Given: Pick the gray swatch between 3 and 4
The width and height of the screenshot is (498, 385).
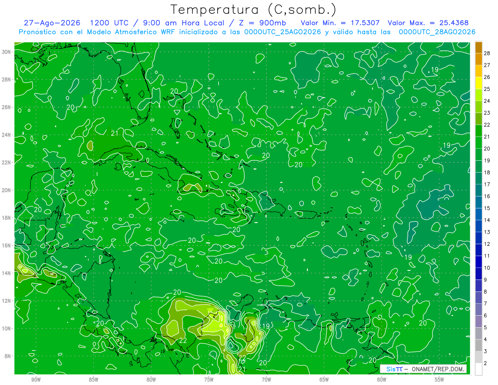Looking at the screenshot, I should coord(478,345).
